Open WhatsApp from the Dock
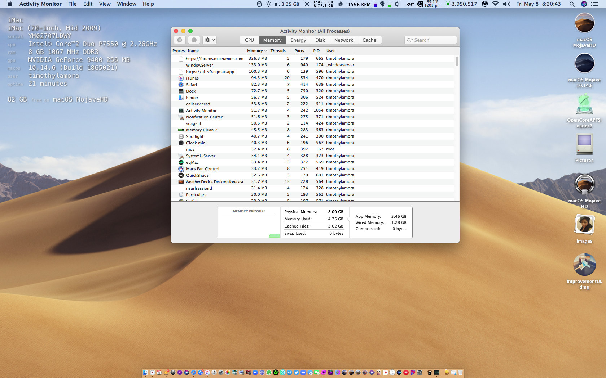This screenshot has height=378, width=606. click(269, 373)
